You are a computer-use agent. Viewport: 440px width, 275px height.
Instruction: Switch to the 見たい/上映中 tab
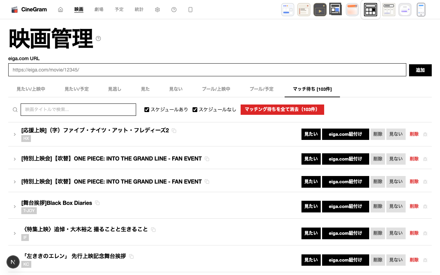31,89
